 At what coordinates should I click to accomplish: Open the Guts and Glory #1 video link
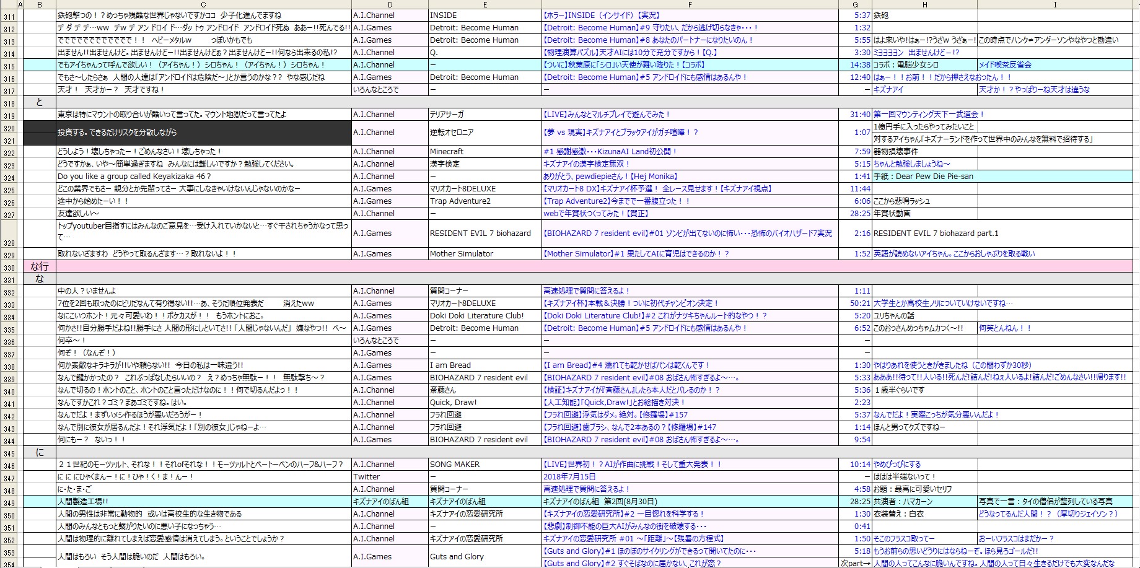coord(649,551)
